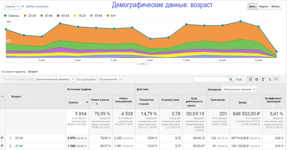
Task: Click the Сеансы sort arrow icon
Action: [87, 102]
